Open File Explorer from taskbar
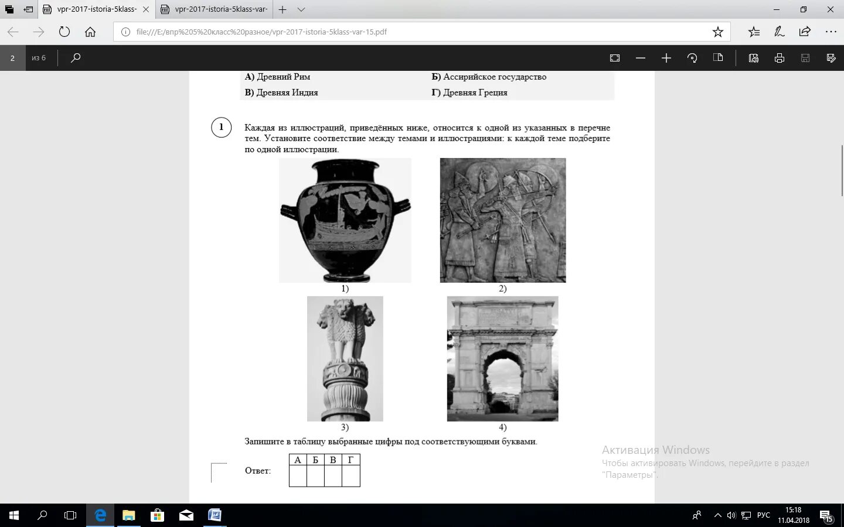This screenshot has height=527, width=844. tap(128, 515)
